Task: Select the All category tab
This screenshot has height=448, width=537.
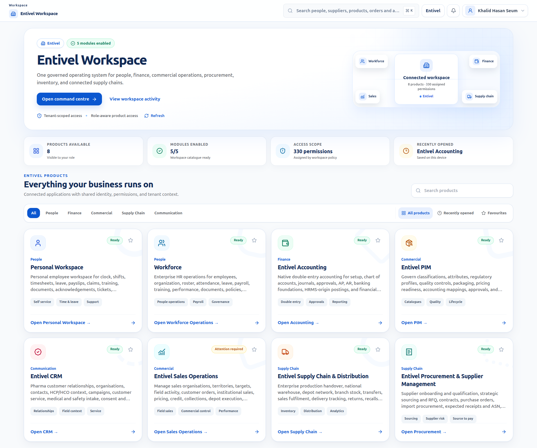Action: [34, 213]
